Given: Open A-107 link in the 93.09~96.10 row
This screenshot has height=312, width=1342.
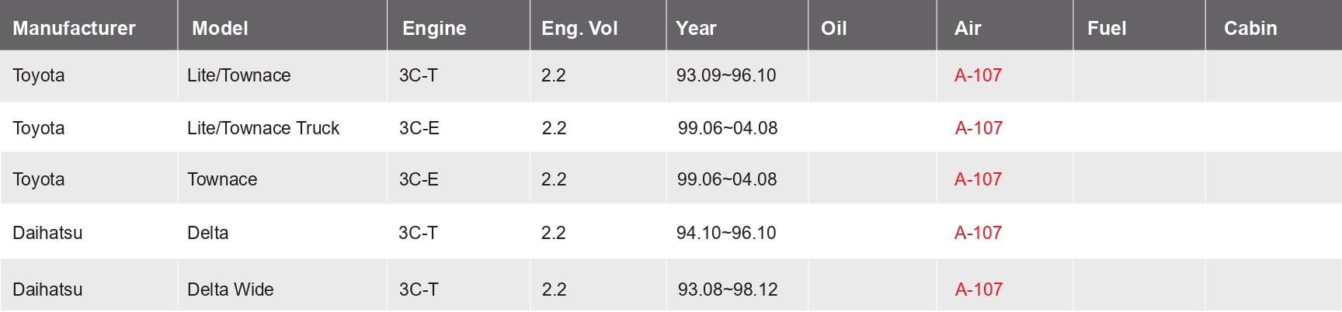Looking at the screenshot, I should [x=978, y=75].
